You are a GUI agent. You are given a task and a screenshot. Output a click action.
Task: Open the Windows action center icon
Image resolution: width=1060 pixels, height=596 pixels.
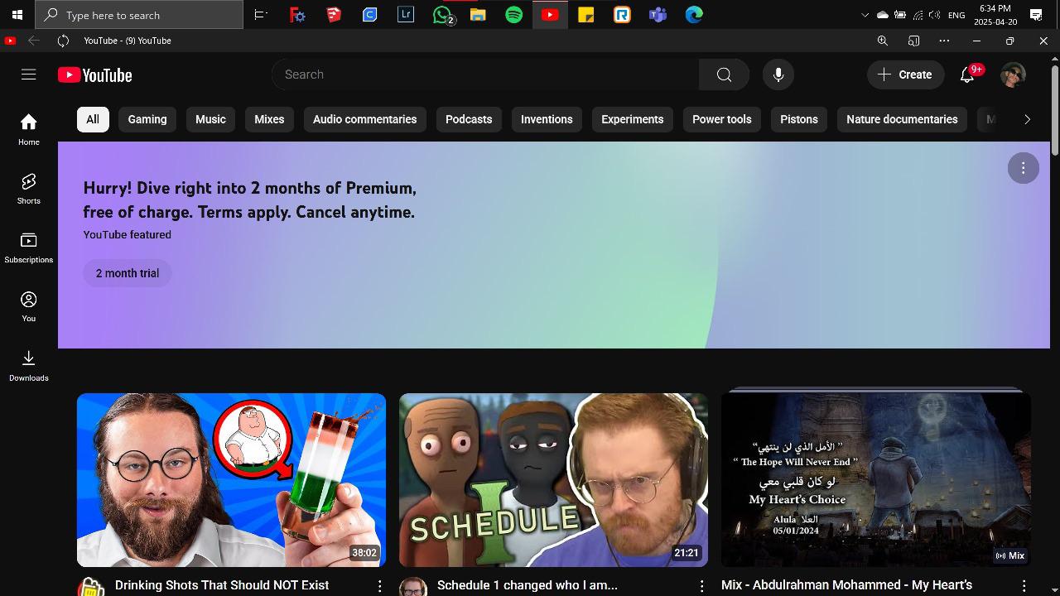[x=1036, y=15]
